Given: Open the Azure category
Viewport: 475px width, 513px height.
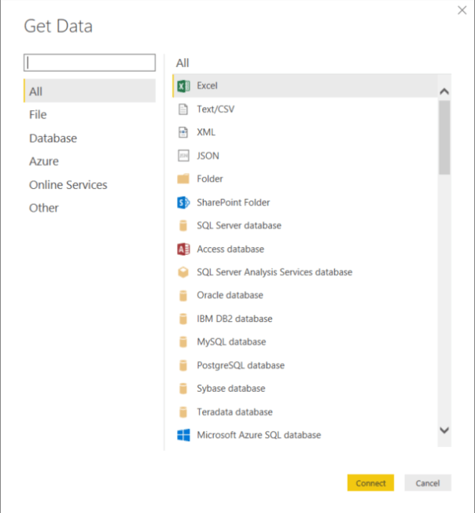Looking at the screenshot, I should coord(44,161).
